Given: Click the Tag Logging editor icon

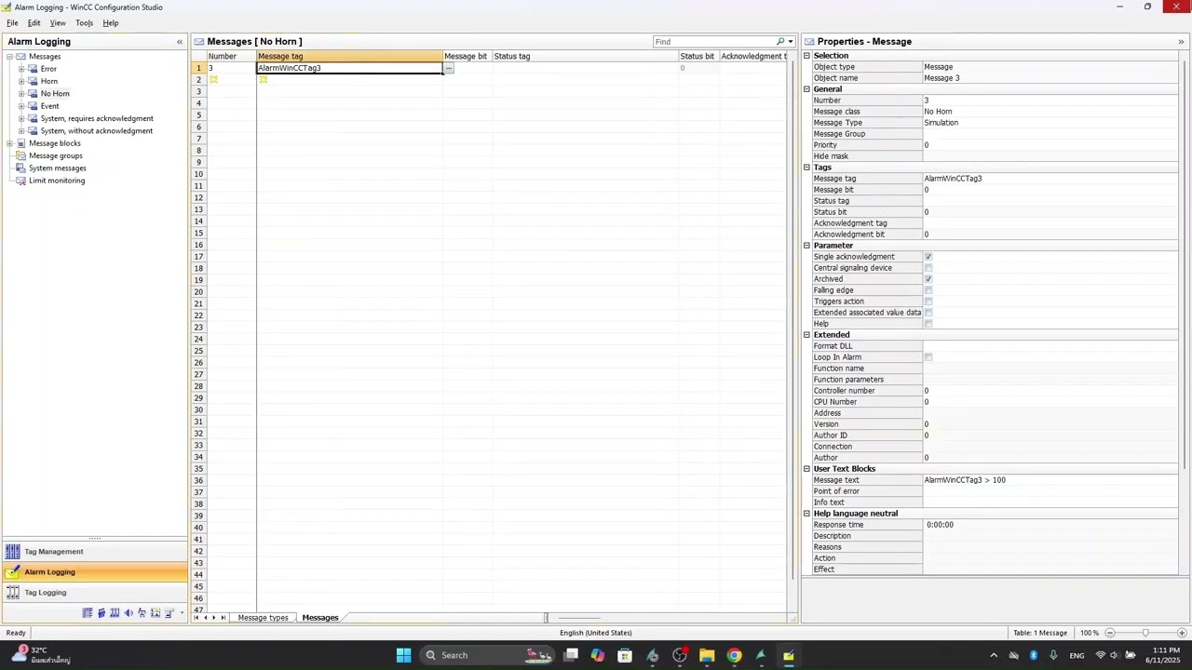Looking at the screenshot, I should (x=13, y=593).
